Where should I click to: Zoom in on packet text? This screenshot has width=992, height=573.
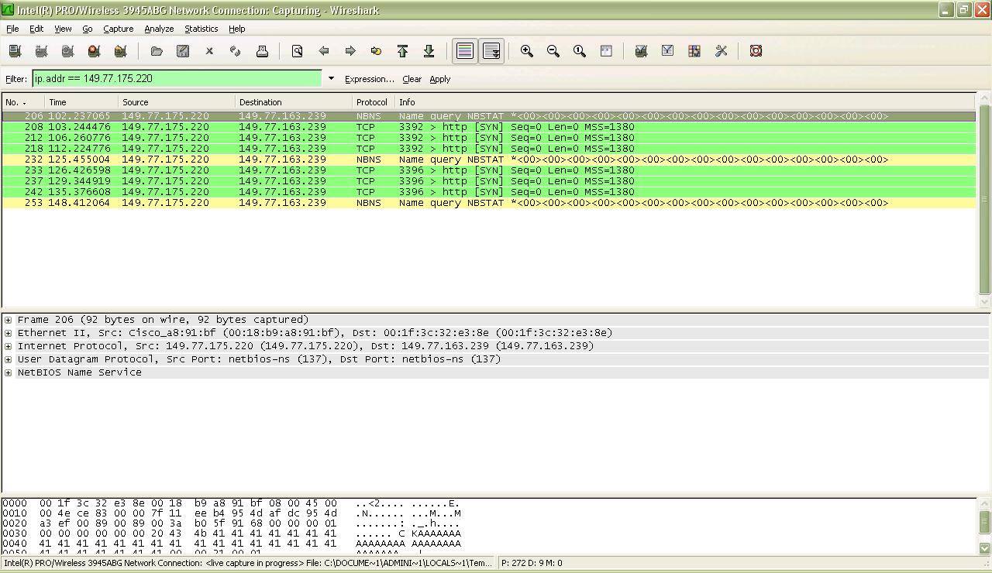click(x=527, y=51)
